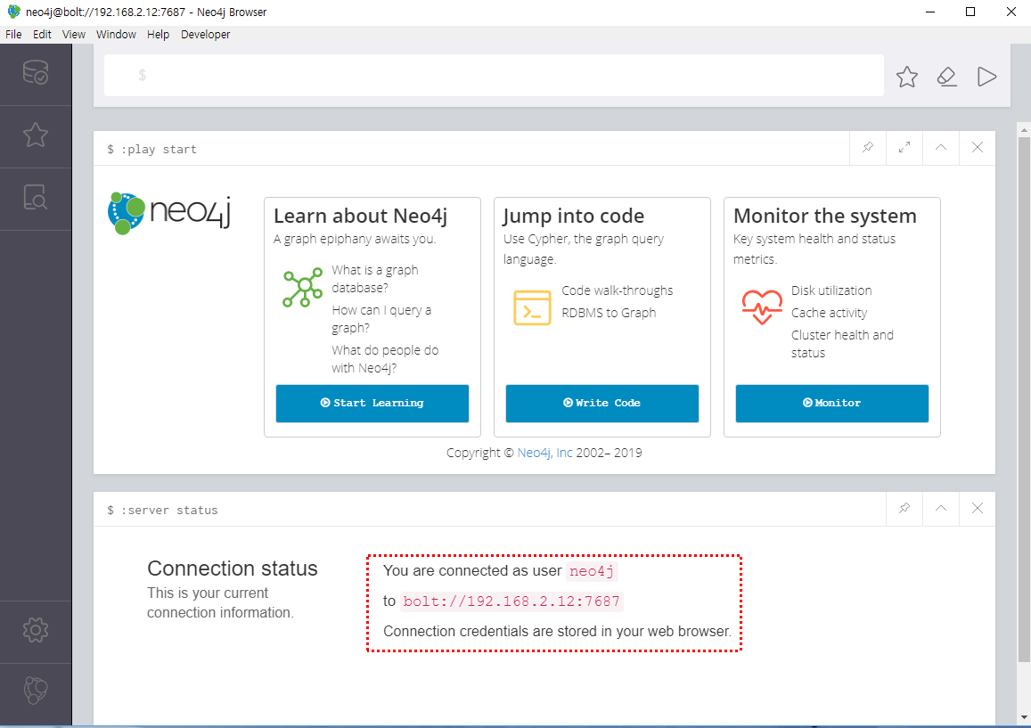
Task: Click 'What do people do with Neo4j?' text
Action: pos(385,359)
